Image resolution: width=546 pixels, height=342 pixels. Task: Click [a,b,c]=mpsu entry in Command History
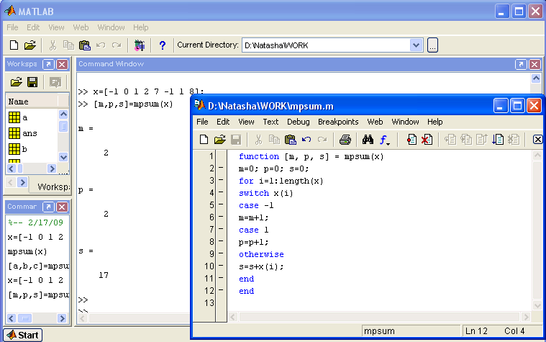[x=38, y=266]
